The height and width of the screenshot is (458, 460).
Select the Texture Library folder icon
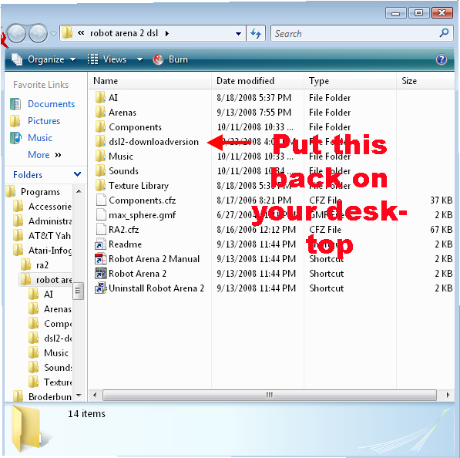click(x=100, y=186)
